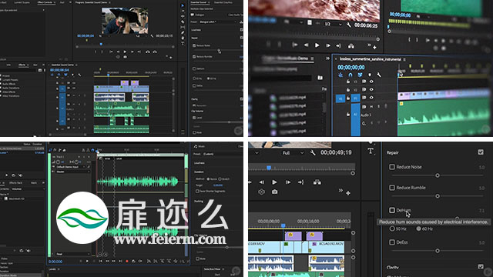Screen dimensions: 493x277
Task: Switch to lossless_summertime_sunshine_instrumental sequence tab
Action: pos(371,59)
